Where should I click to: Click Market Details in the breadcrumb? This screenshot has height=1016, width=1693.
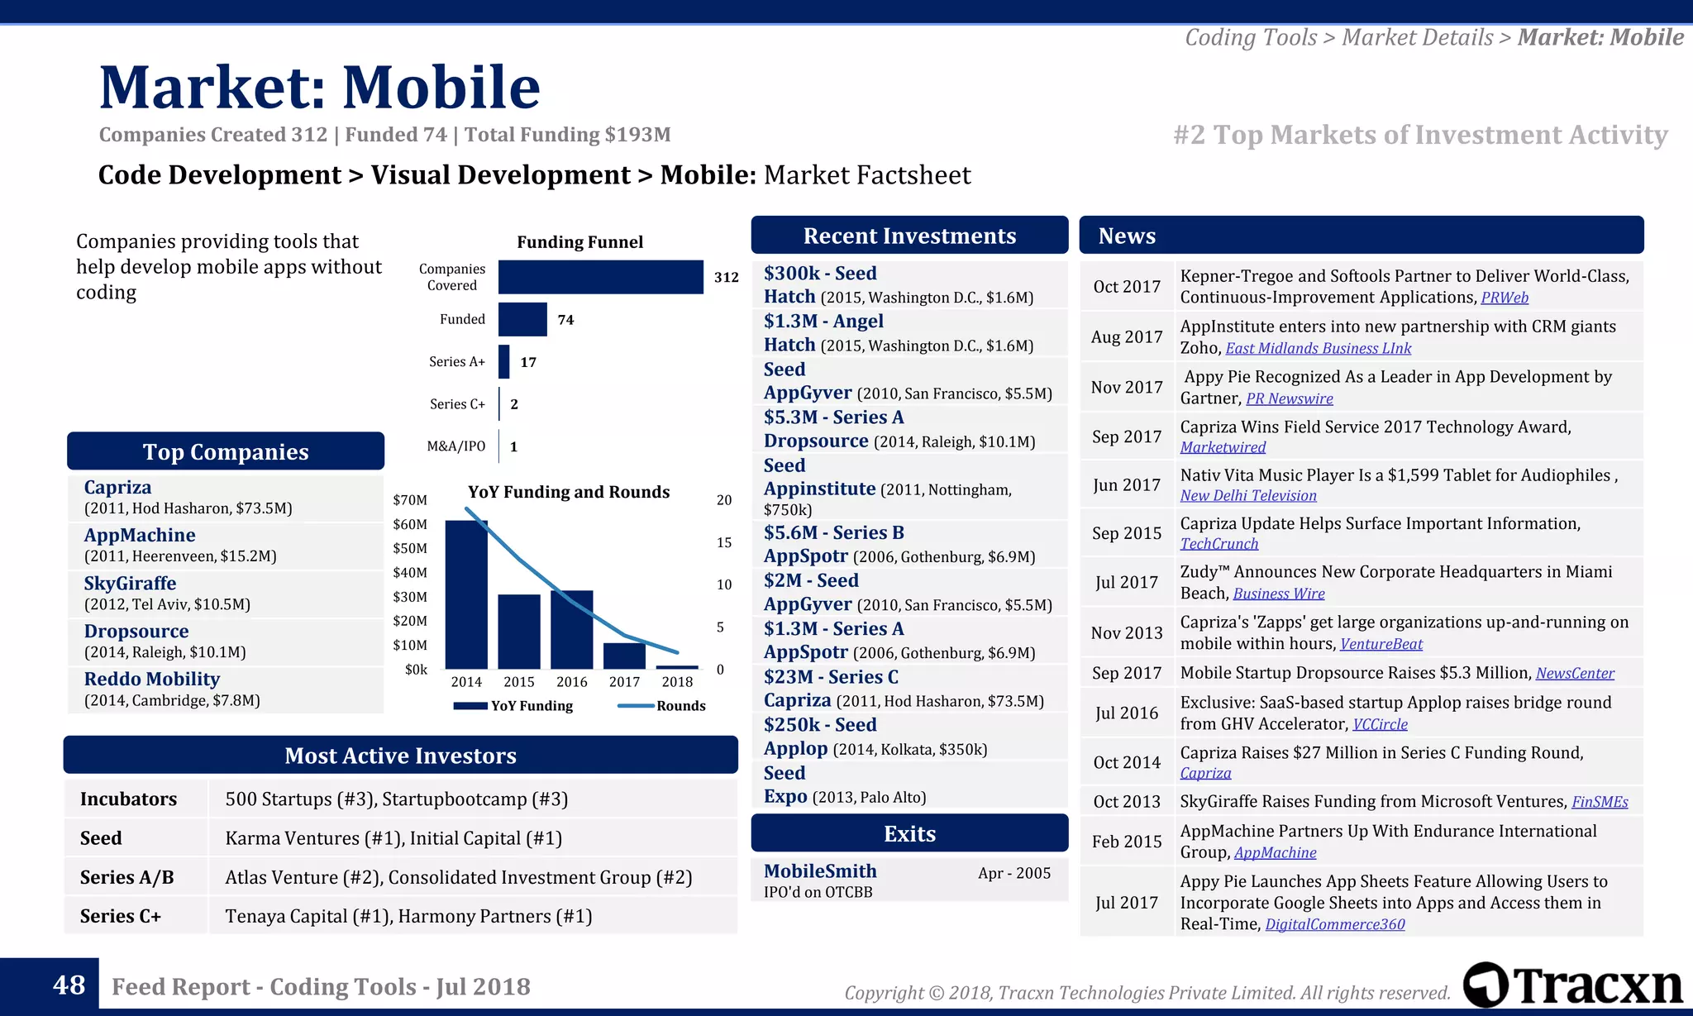coord(1417,37)
